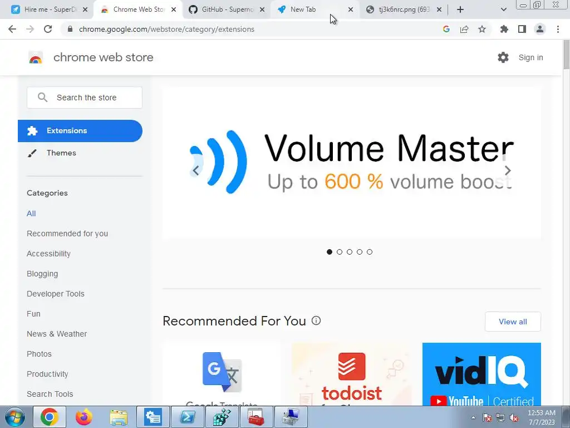Select the fourth carousel dot
The height and width of the screenshot is (428, 570).
point(360,252)
